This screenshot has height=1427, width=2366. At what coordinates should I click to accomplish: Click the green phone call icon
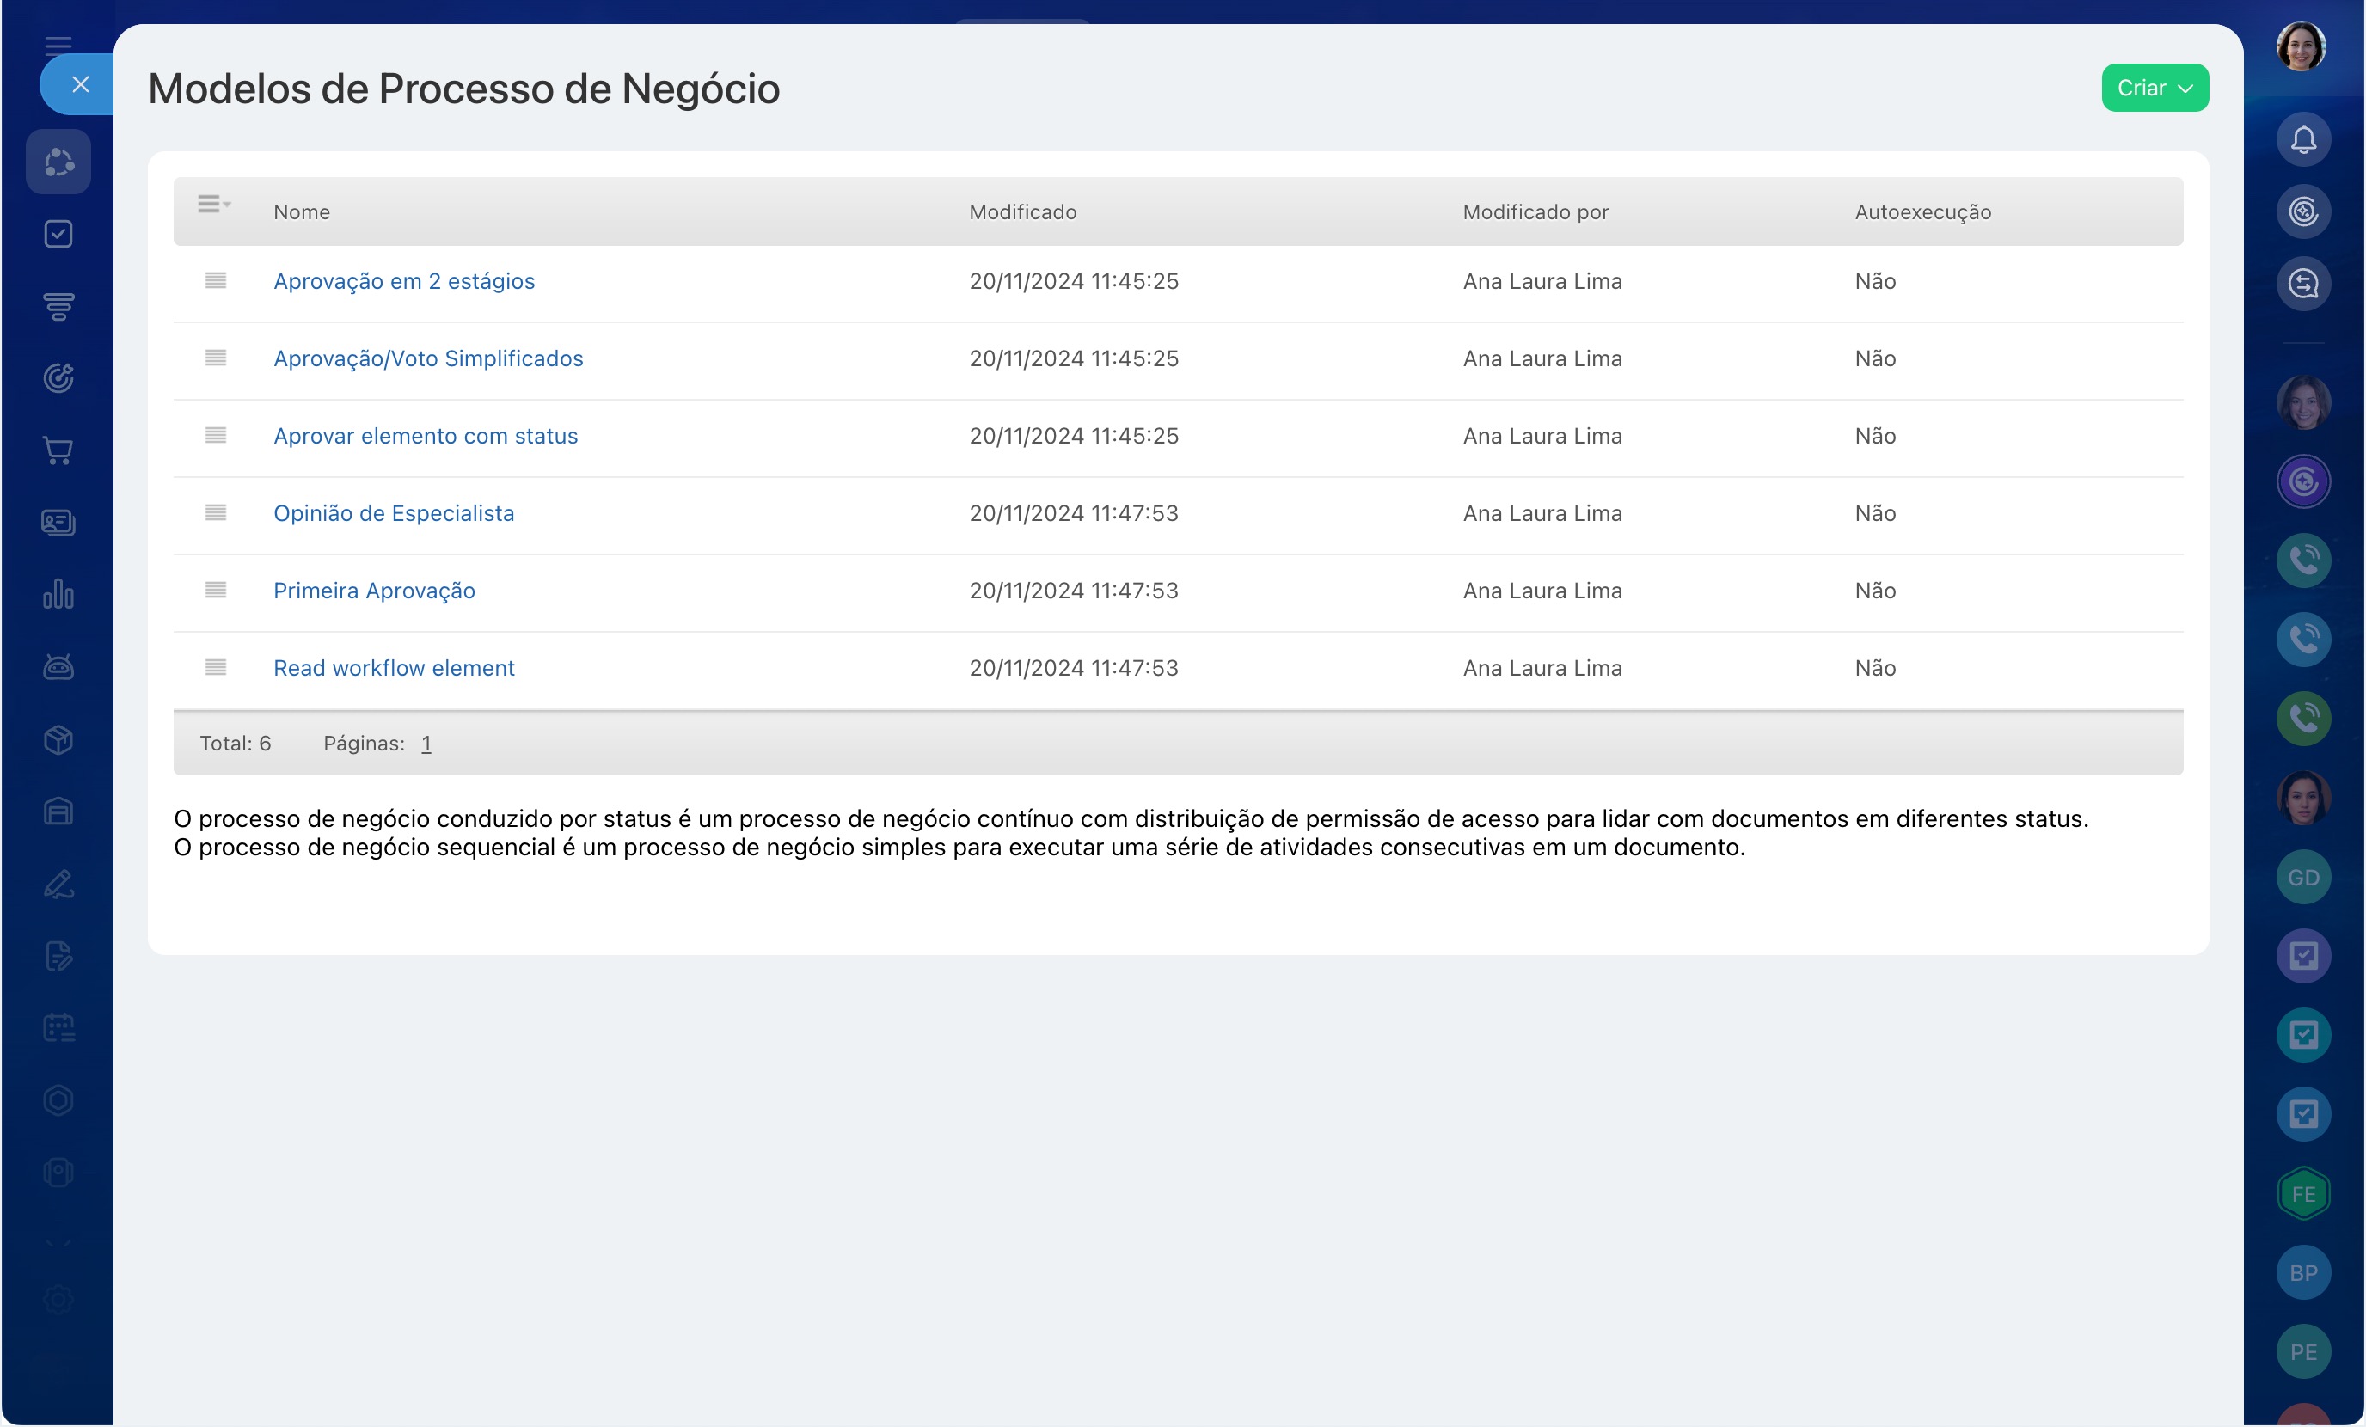pos(2302,719)
